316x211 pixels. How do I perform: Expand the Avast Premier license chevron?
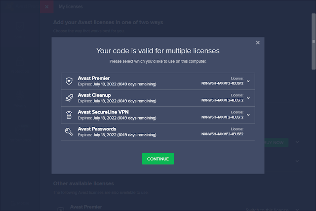coord(248,81)
